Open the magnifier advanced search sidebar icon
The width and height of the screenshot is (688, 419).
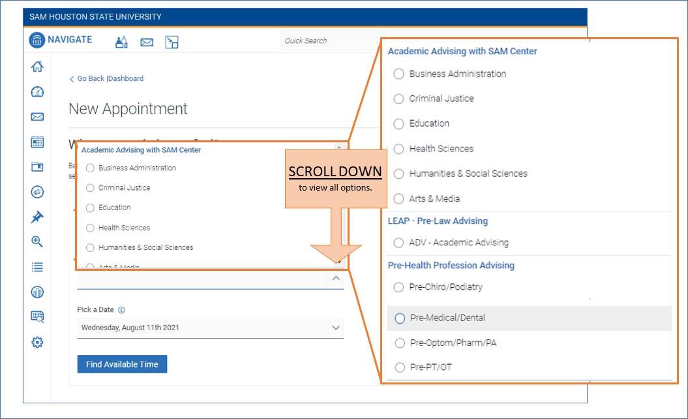click(x=37, y=241)
